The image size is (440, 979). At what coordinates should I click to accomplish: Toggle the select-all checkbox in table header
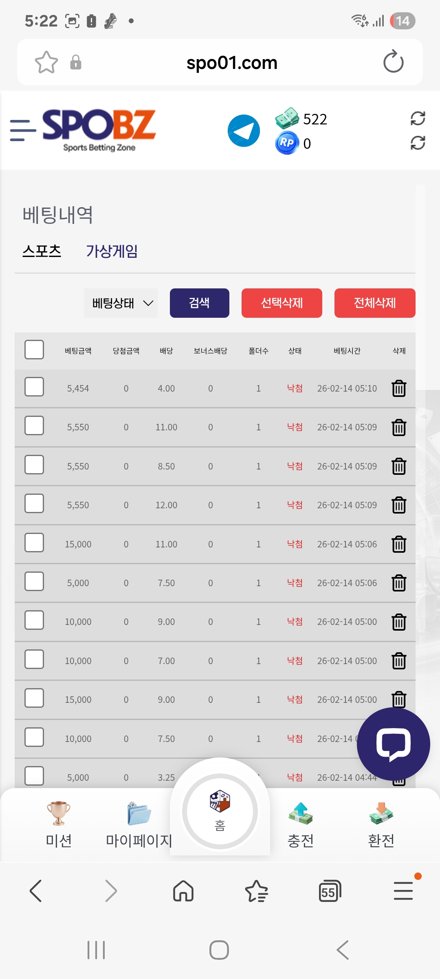point(34,350)
